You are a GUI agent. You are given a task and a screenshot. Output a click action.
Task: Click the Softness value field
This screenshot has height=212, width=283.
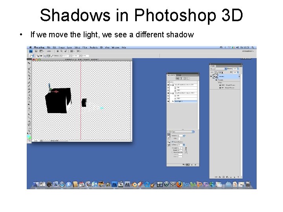pyautogui.click(x=180, y=145)
